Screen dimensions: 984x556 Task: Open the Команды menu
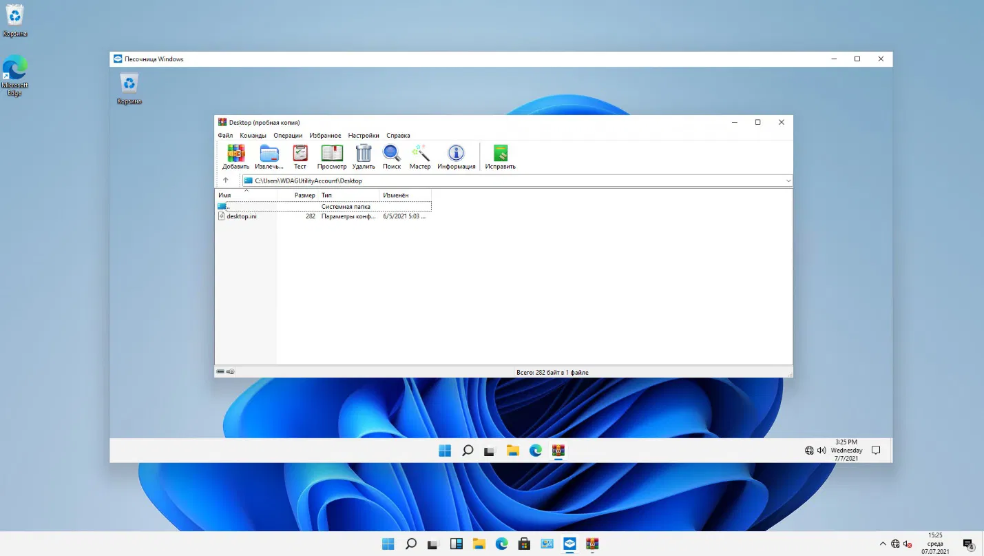[x=253, y=136]
